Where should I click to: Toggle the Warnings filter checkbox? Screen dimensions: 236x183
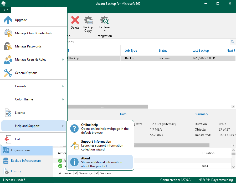point(76,173)
